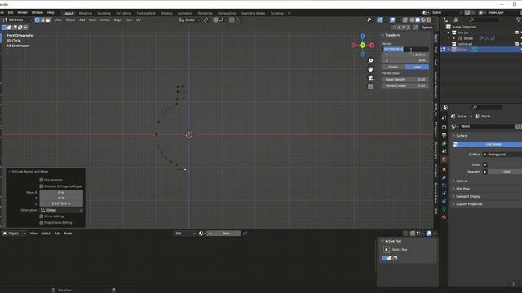Click the red X axis gizmo ball

(x=372, y=46)
